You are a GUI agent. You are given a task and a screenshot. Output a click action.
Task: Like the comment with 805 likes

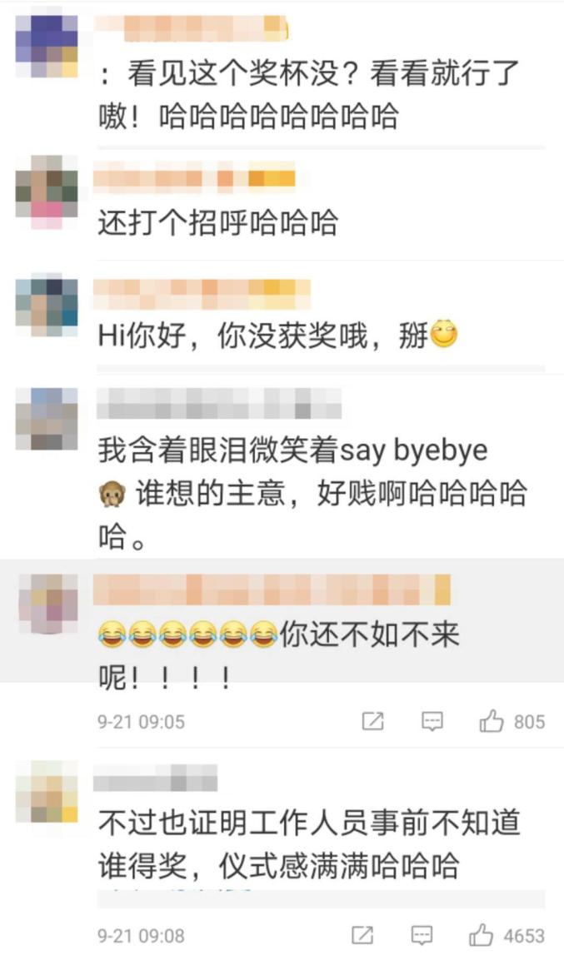click(492, 722)
